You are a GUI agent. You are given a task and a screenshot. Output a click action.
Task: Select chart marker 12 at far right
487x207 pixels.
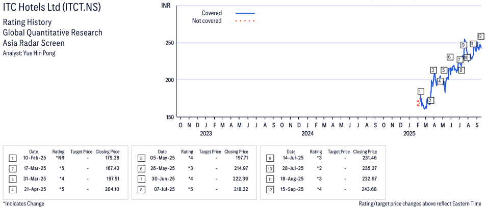pyautogui.click(x=480, y=36)
